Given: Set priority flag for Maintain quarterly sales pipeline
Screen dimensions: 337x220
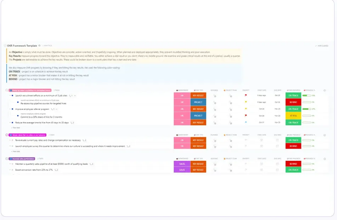Looking at the screenshot, I should 246,164.
